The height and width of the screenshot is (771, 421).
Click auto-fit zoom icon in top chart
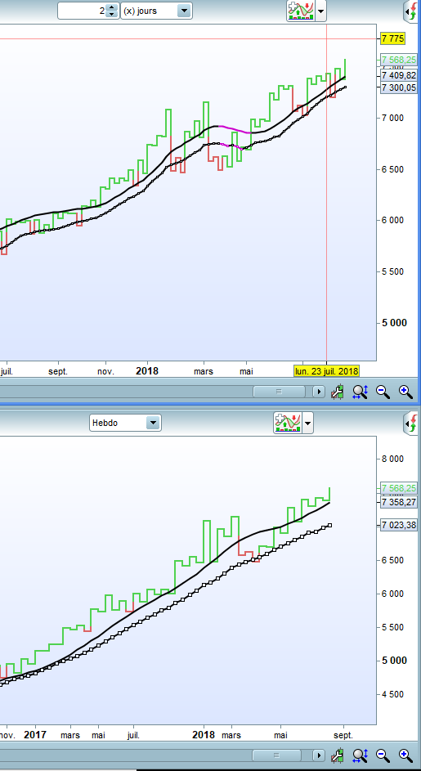360,392
